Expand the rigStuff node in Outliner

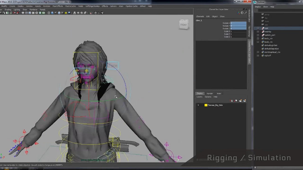point(258,55)
